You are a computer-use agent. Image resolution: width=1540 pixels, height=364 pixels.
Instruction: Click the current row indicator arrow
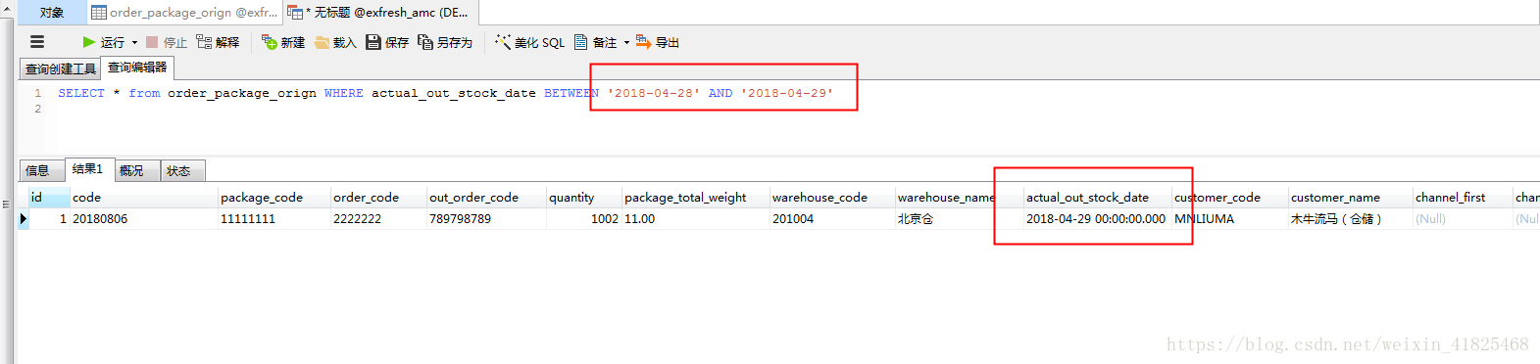pyautogui.click(x=24, y=219)
